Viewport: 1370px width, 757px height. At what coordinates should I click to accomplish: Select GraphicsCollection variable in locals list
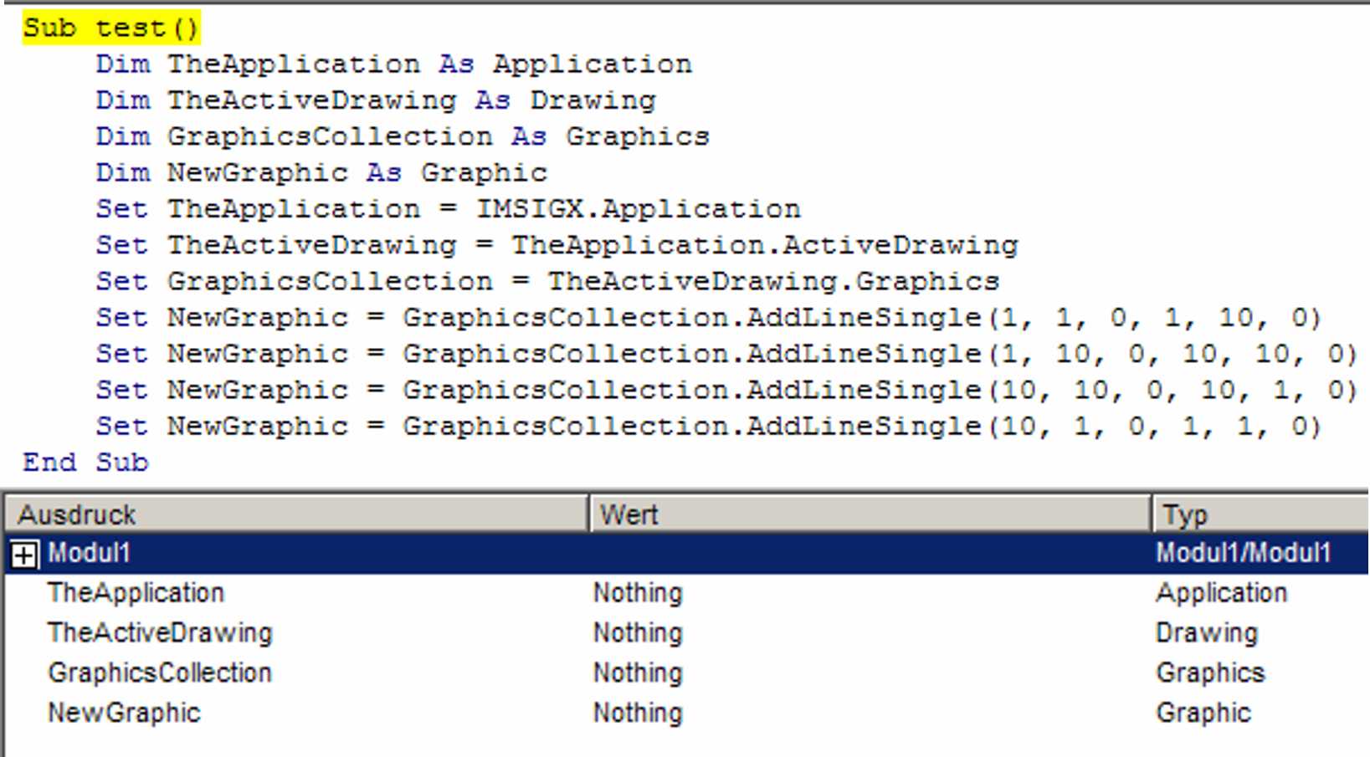tap(160, 673)
